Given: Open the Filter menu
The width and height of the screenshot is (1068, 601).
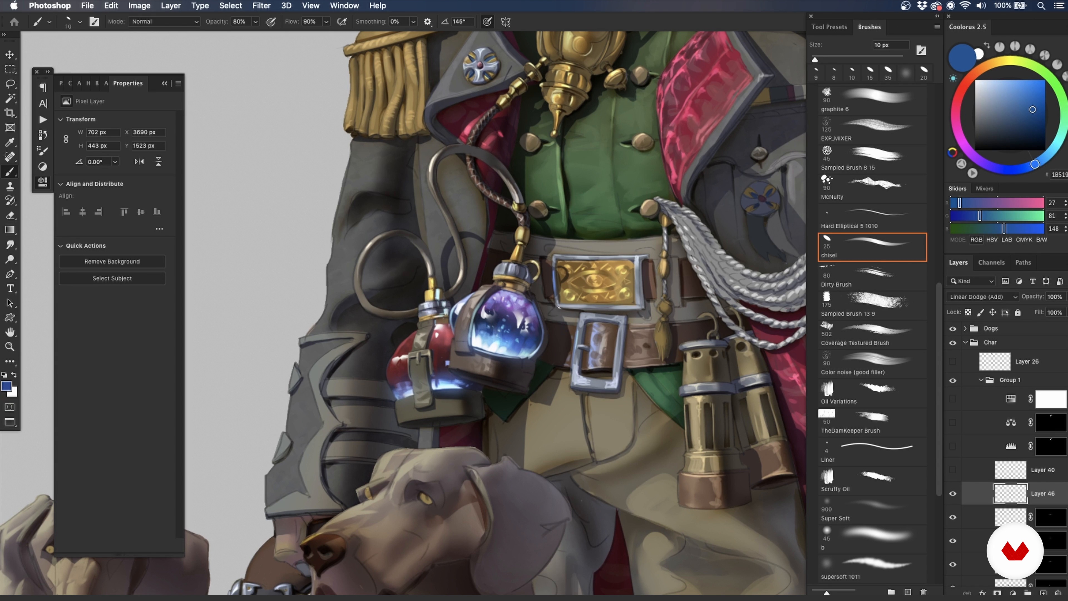Looking at the screenshot, I should (x=261, y=6).
